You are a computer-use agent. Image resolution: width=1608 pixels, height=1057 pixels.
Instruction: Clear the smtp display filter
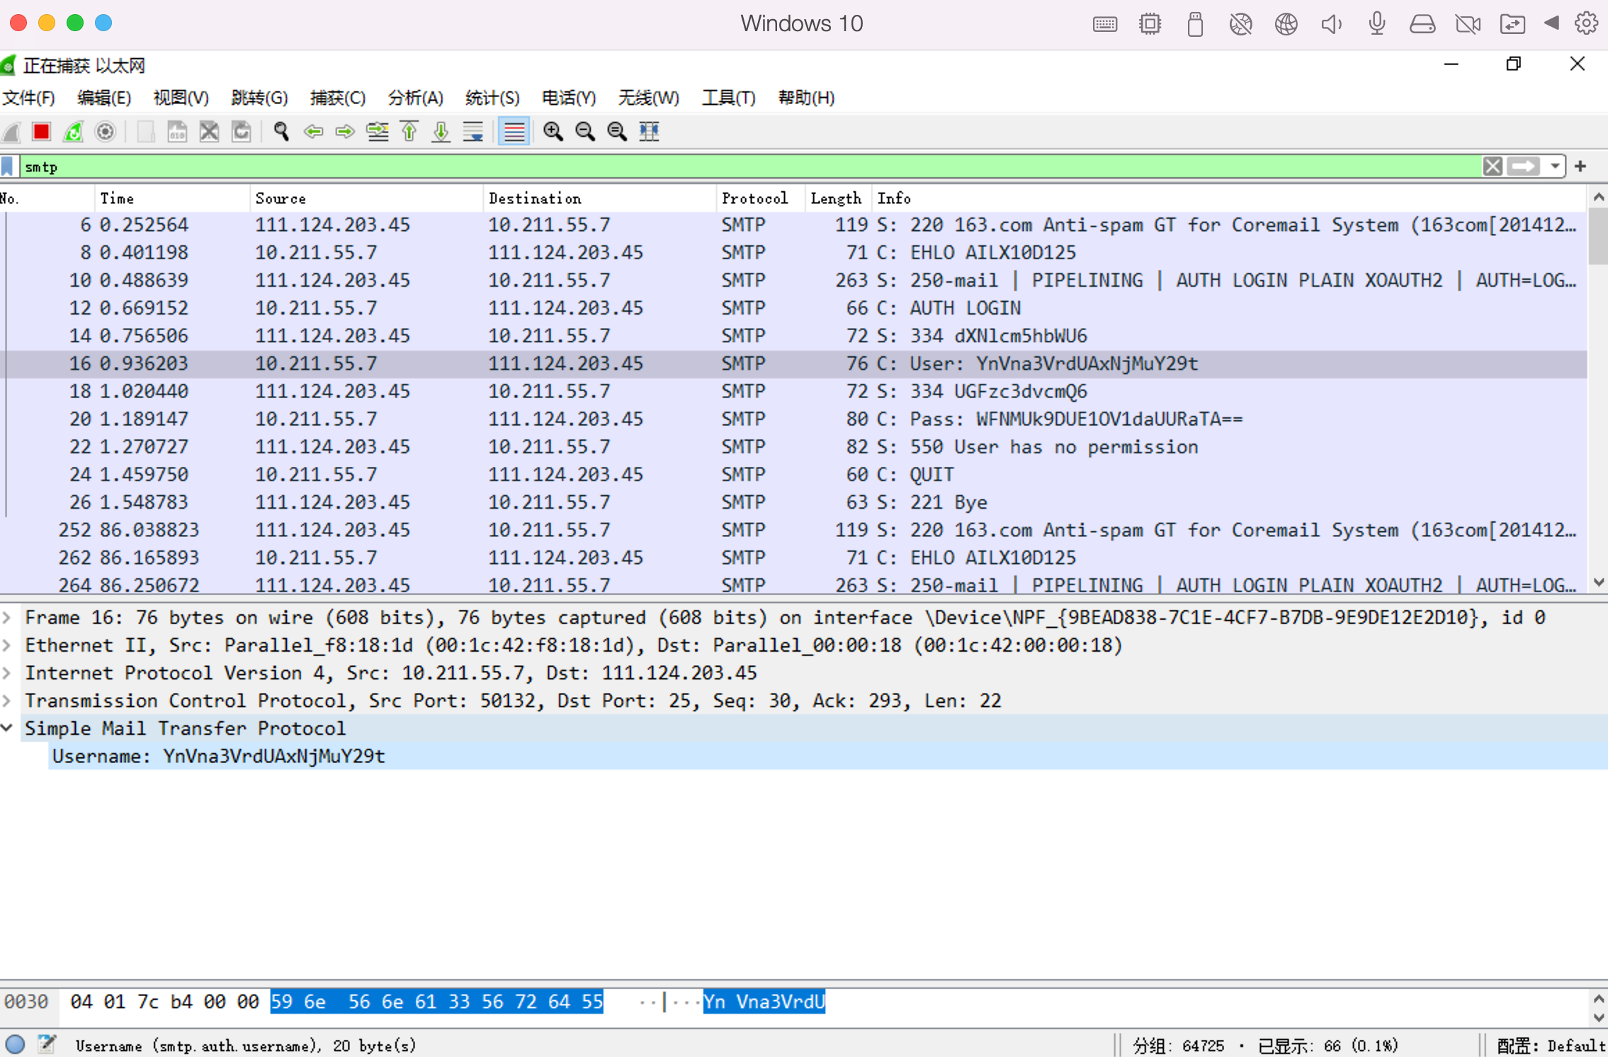pos(1493,166)
